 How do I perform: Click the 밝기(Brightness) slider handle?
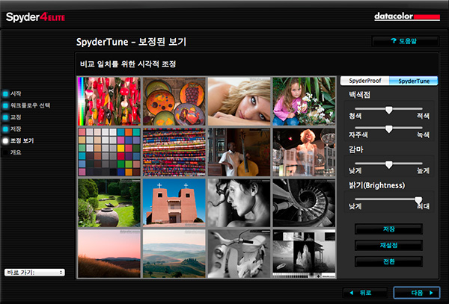(418, 199)
